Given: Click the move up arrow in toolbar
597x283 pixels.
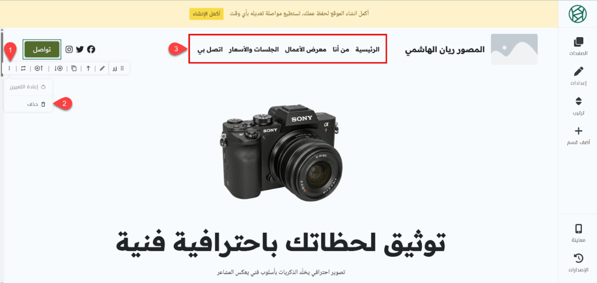Looking at the screenshot, I should [89, 69].
